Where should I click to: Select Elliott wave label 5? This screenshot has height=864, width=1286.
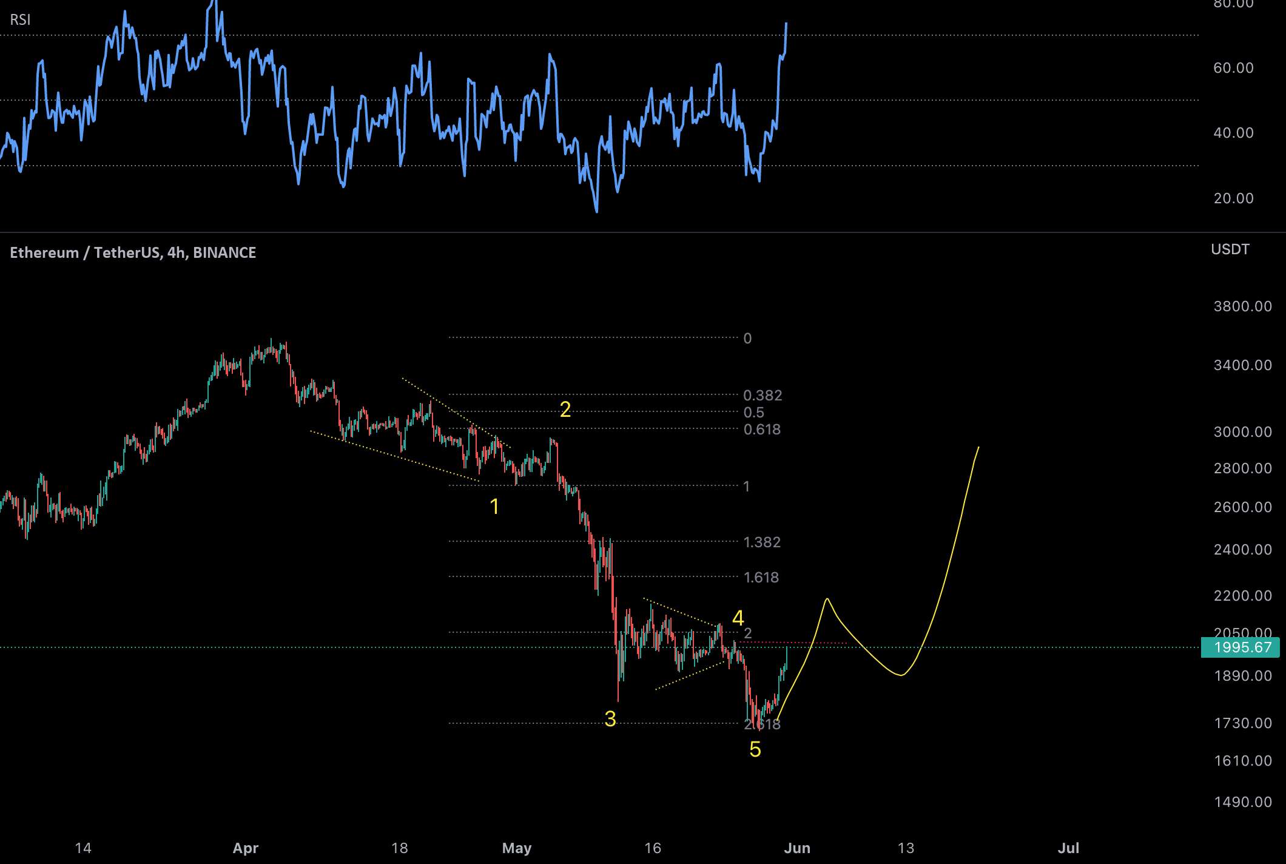click(755, 749)
